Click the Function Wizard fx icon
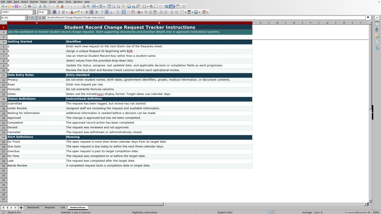The image size is (381, 214). [32, 18]
